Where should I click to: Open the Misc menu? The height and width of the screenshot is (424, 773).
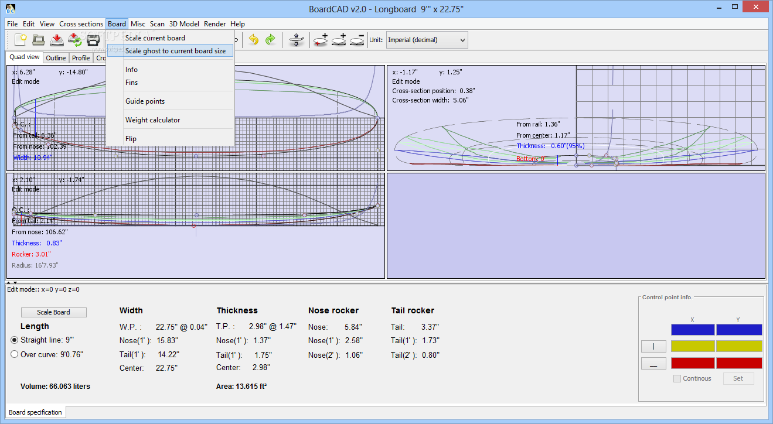(138, 24)
